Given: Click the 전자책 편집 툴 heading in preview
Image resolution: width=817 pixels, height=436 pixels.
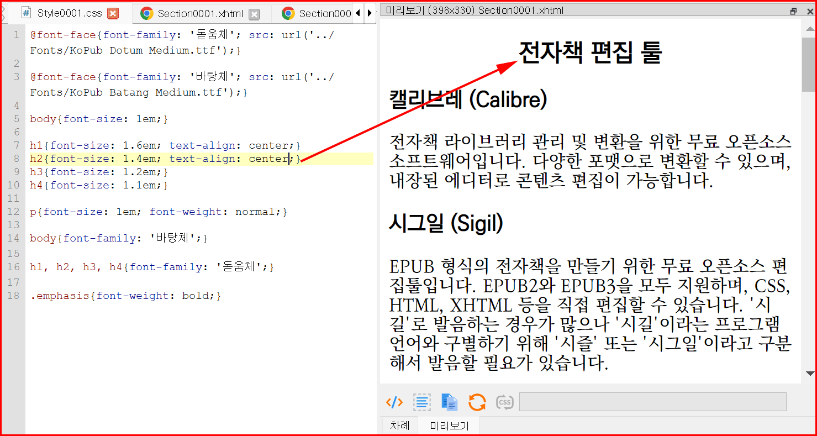Looking at the screenshot, I should [x=590, y=52].
